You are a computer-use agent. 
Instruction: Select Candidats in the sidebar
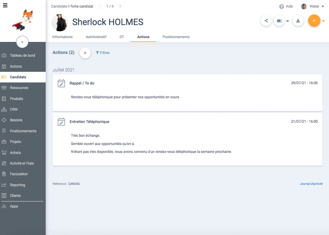(23, 77)
